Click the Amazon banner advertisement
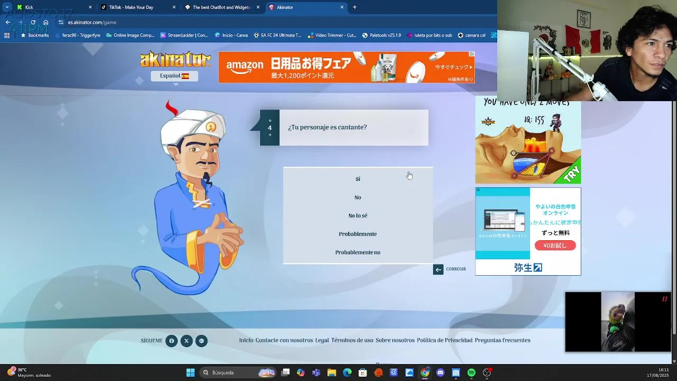This screenshot has width=677, height=381. [x=346, y=67]
